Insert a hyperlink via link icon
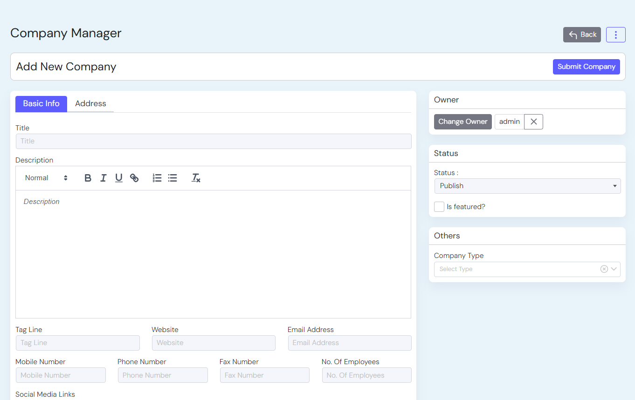 point(134,178)
